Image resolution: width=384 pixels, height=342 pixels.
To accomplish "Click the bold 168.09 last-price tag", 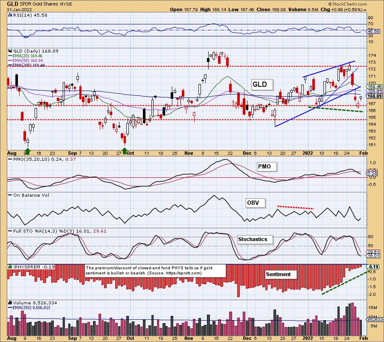I will tap(374, 96).
